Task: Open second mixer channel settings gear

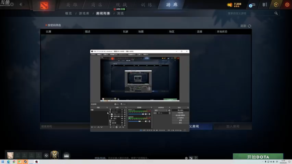Action: 149,121
